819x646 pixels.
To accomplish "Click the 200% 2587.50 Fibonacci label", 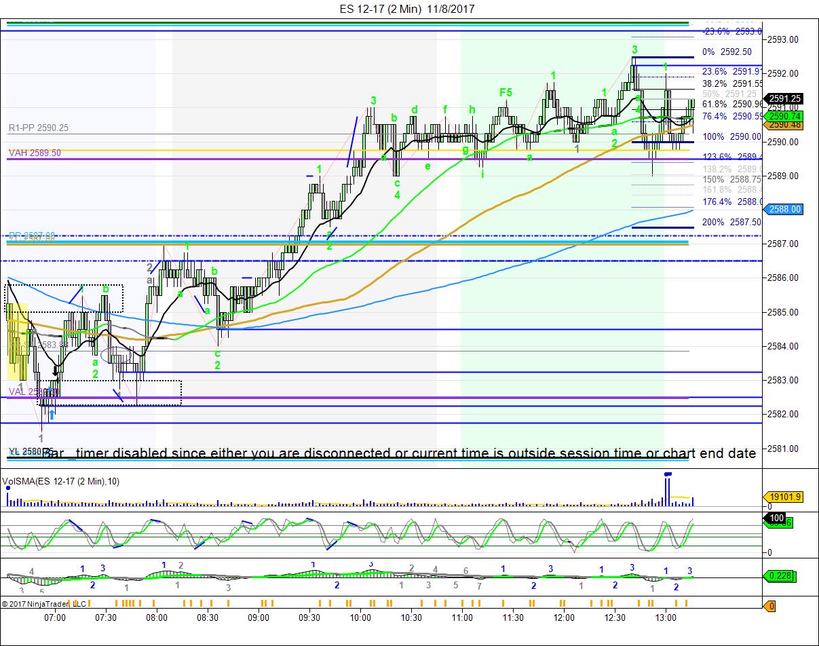I will click(732, 222).
